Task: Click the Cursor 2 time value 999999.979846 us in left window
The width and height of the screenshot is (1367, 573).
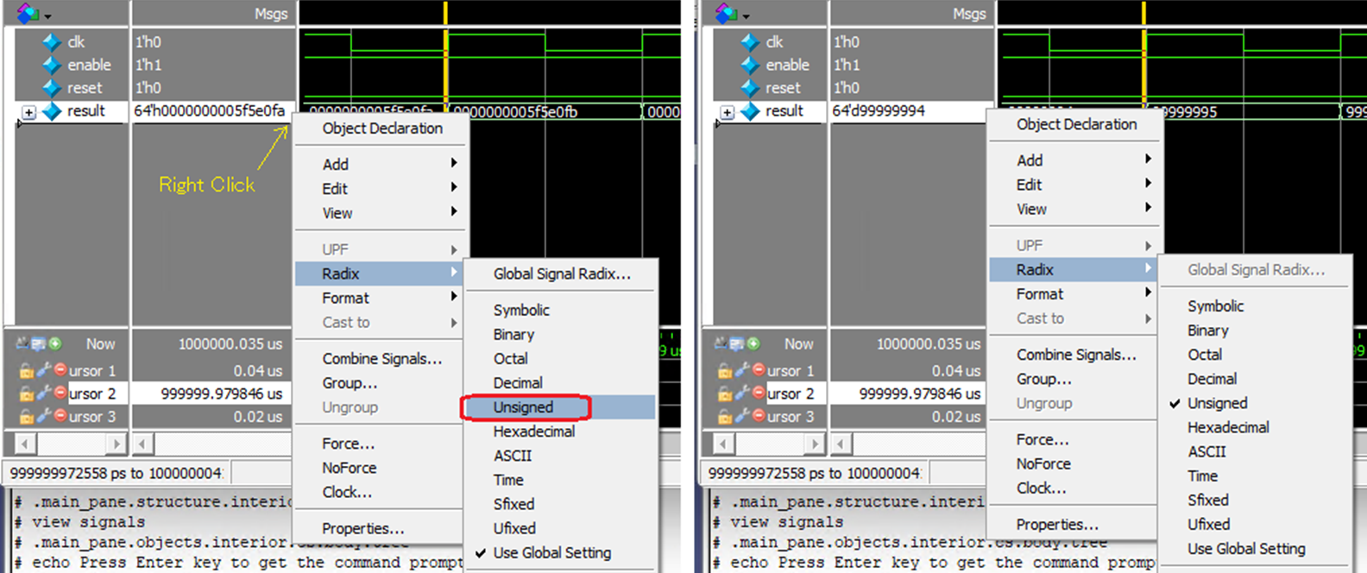Action: [x=221, y=394]
